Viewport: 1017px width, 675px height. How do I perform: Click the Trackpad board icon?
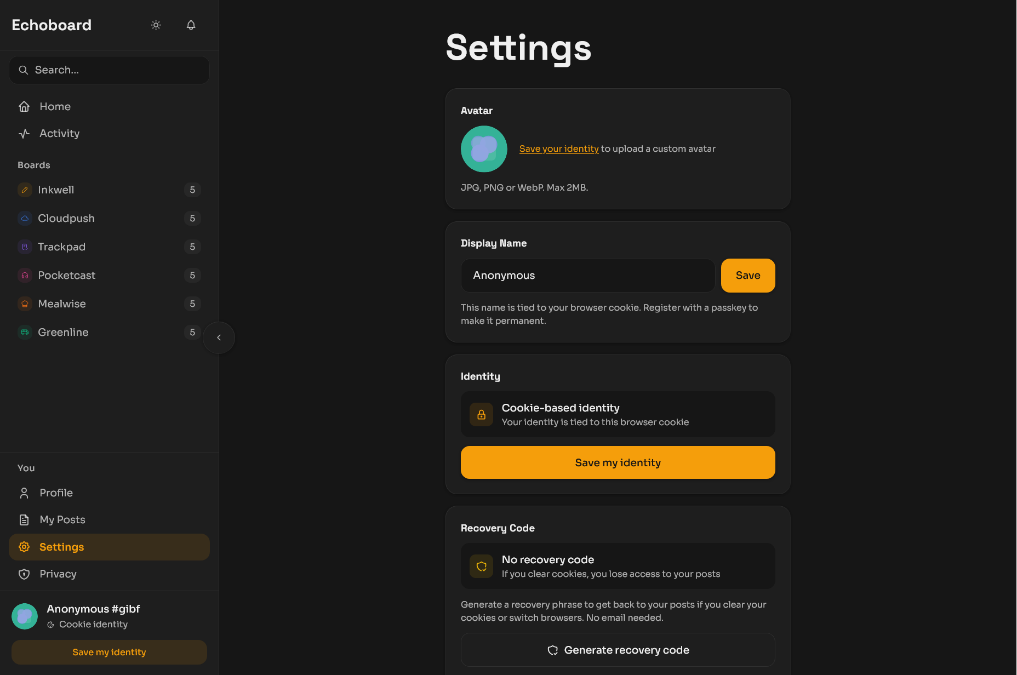pos(25,247)
